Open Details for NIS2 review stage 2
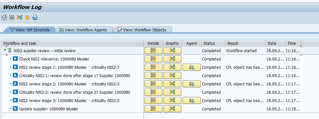Screen dimensions: 319x119 (153, 84)
